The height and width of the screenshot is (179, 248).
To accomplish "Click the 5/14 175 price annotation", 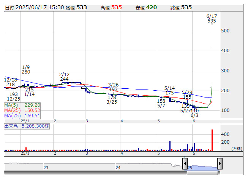I will (169, 90).
